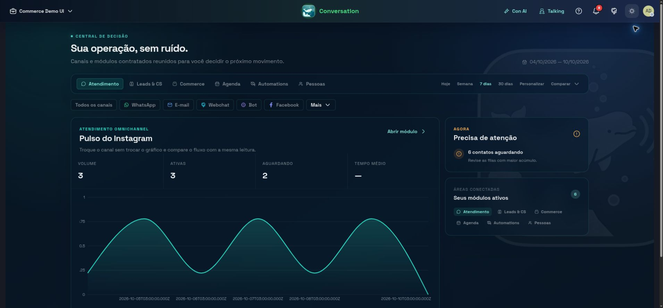
Task: Switch to the Atendimento tab
Action: point(100,84)
